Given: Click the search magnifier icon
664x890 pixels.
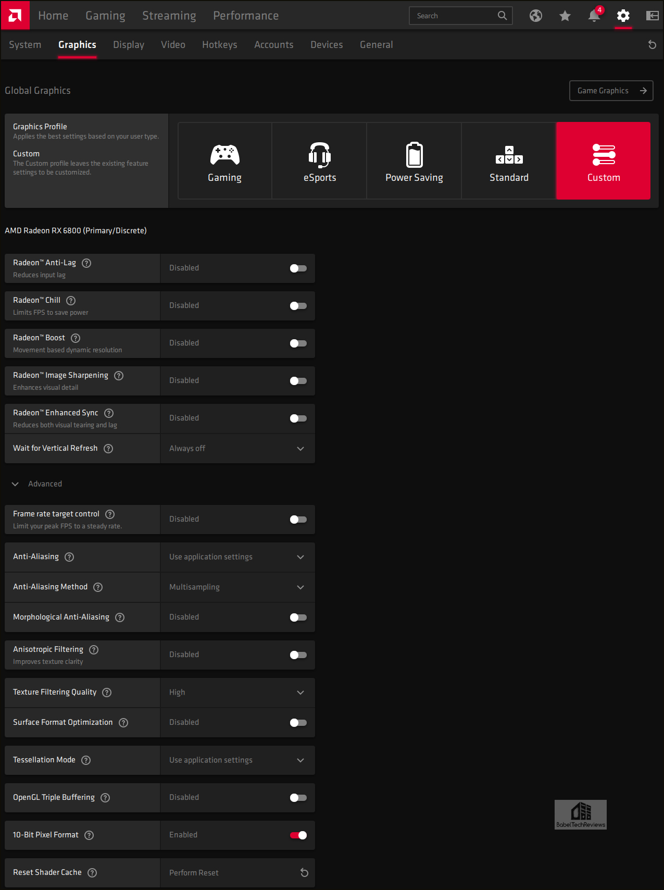Looking at the screenshot, I should (502, 16).
